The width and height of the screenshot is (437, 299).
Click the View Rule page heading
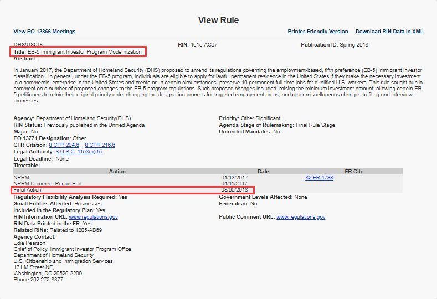pyautogui.click(x=218, y=20)
